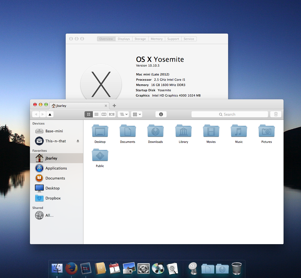Viewport: 301px width, 278px height.
Task: Open the Pictures folder icon
Action: point(267,131)
